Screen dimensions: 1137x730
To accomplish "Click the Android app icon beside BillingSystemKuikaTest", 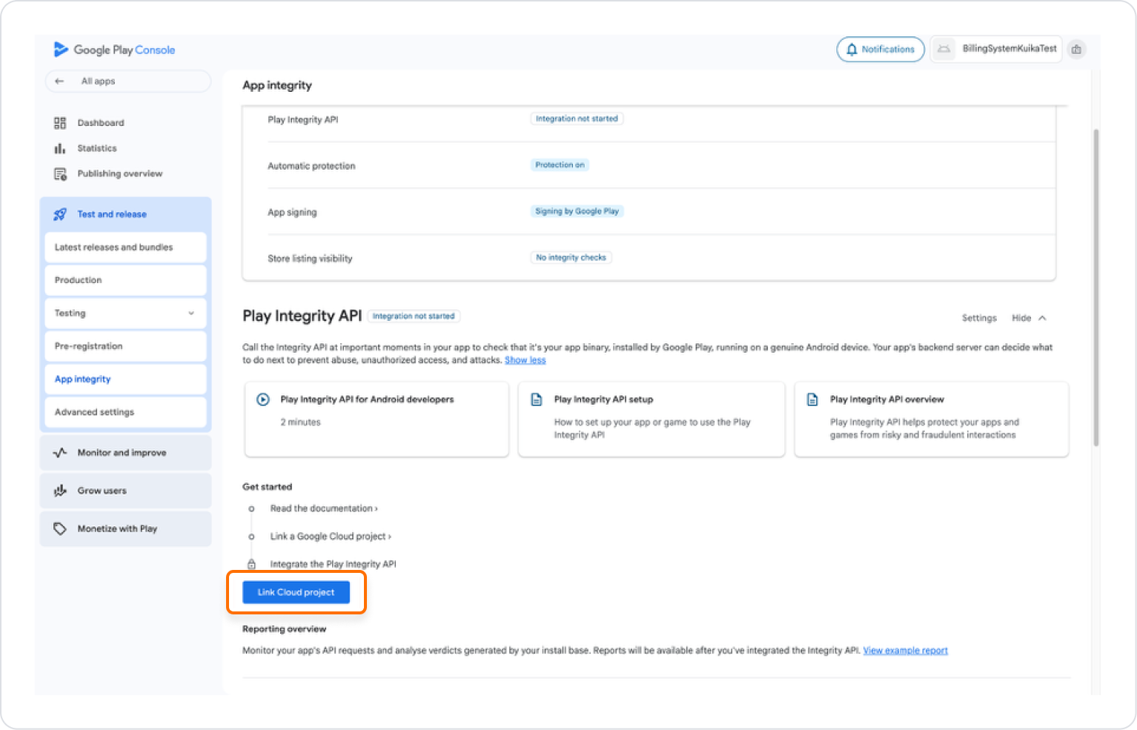I will pos(944,49).
